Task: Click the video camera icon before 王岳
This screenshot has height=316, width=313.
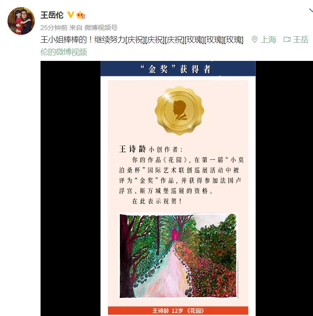Action: click(x=287, y=40)
